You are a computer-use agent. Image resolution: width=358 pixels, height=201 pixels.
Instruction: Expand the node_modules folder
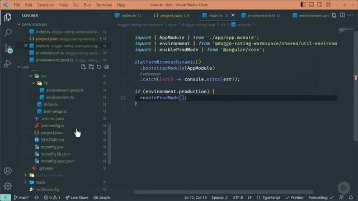(25, 175)
